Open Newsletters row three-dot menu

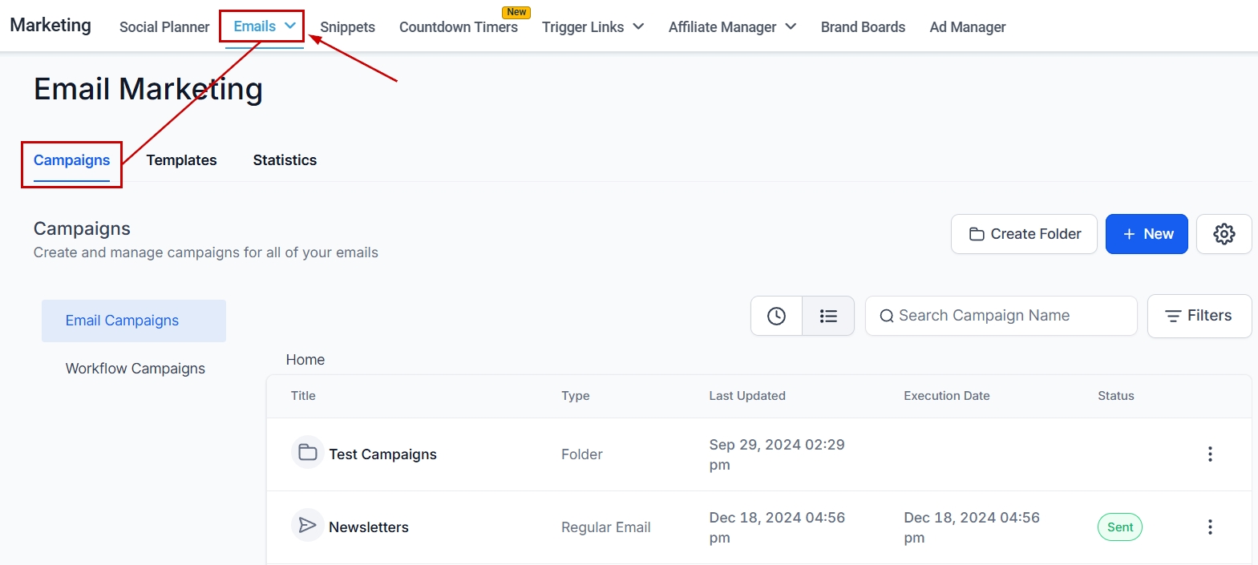tap(1210, 527)
